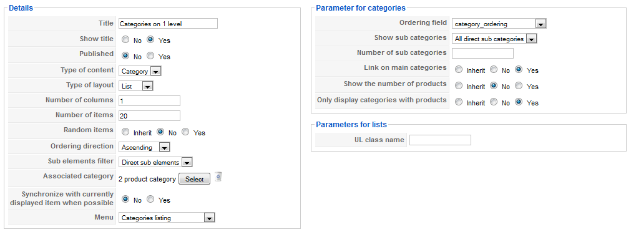Expand the Ordering direction dropdown
631x232 pixels.
(x=144, y=147)
